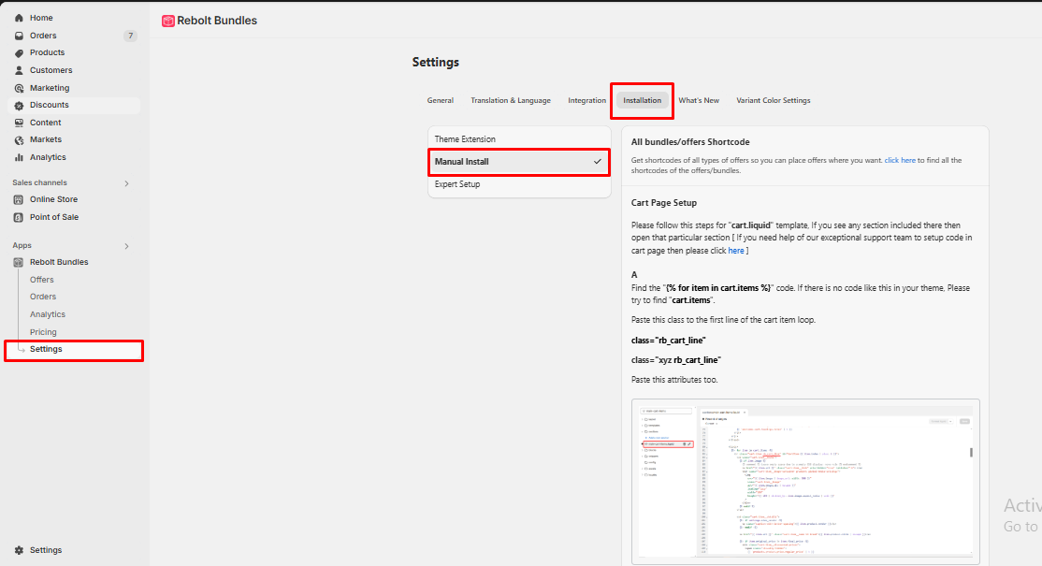Click the Point of Sale icon

(19, 217)
